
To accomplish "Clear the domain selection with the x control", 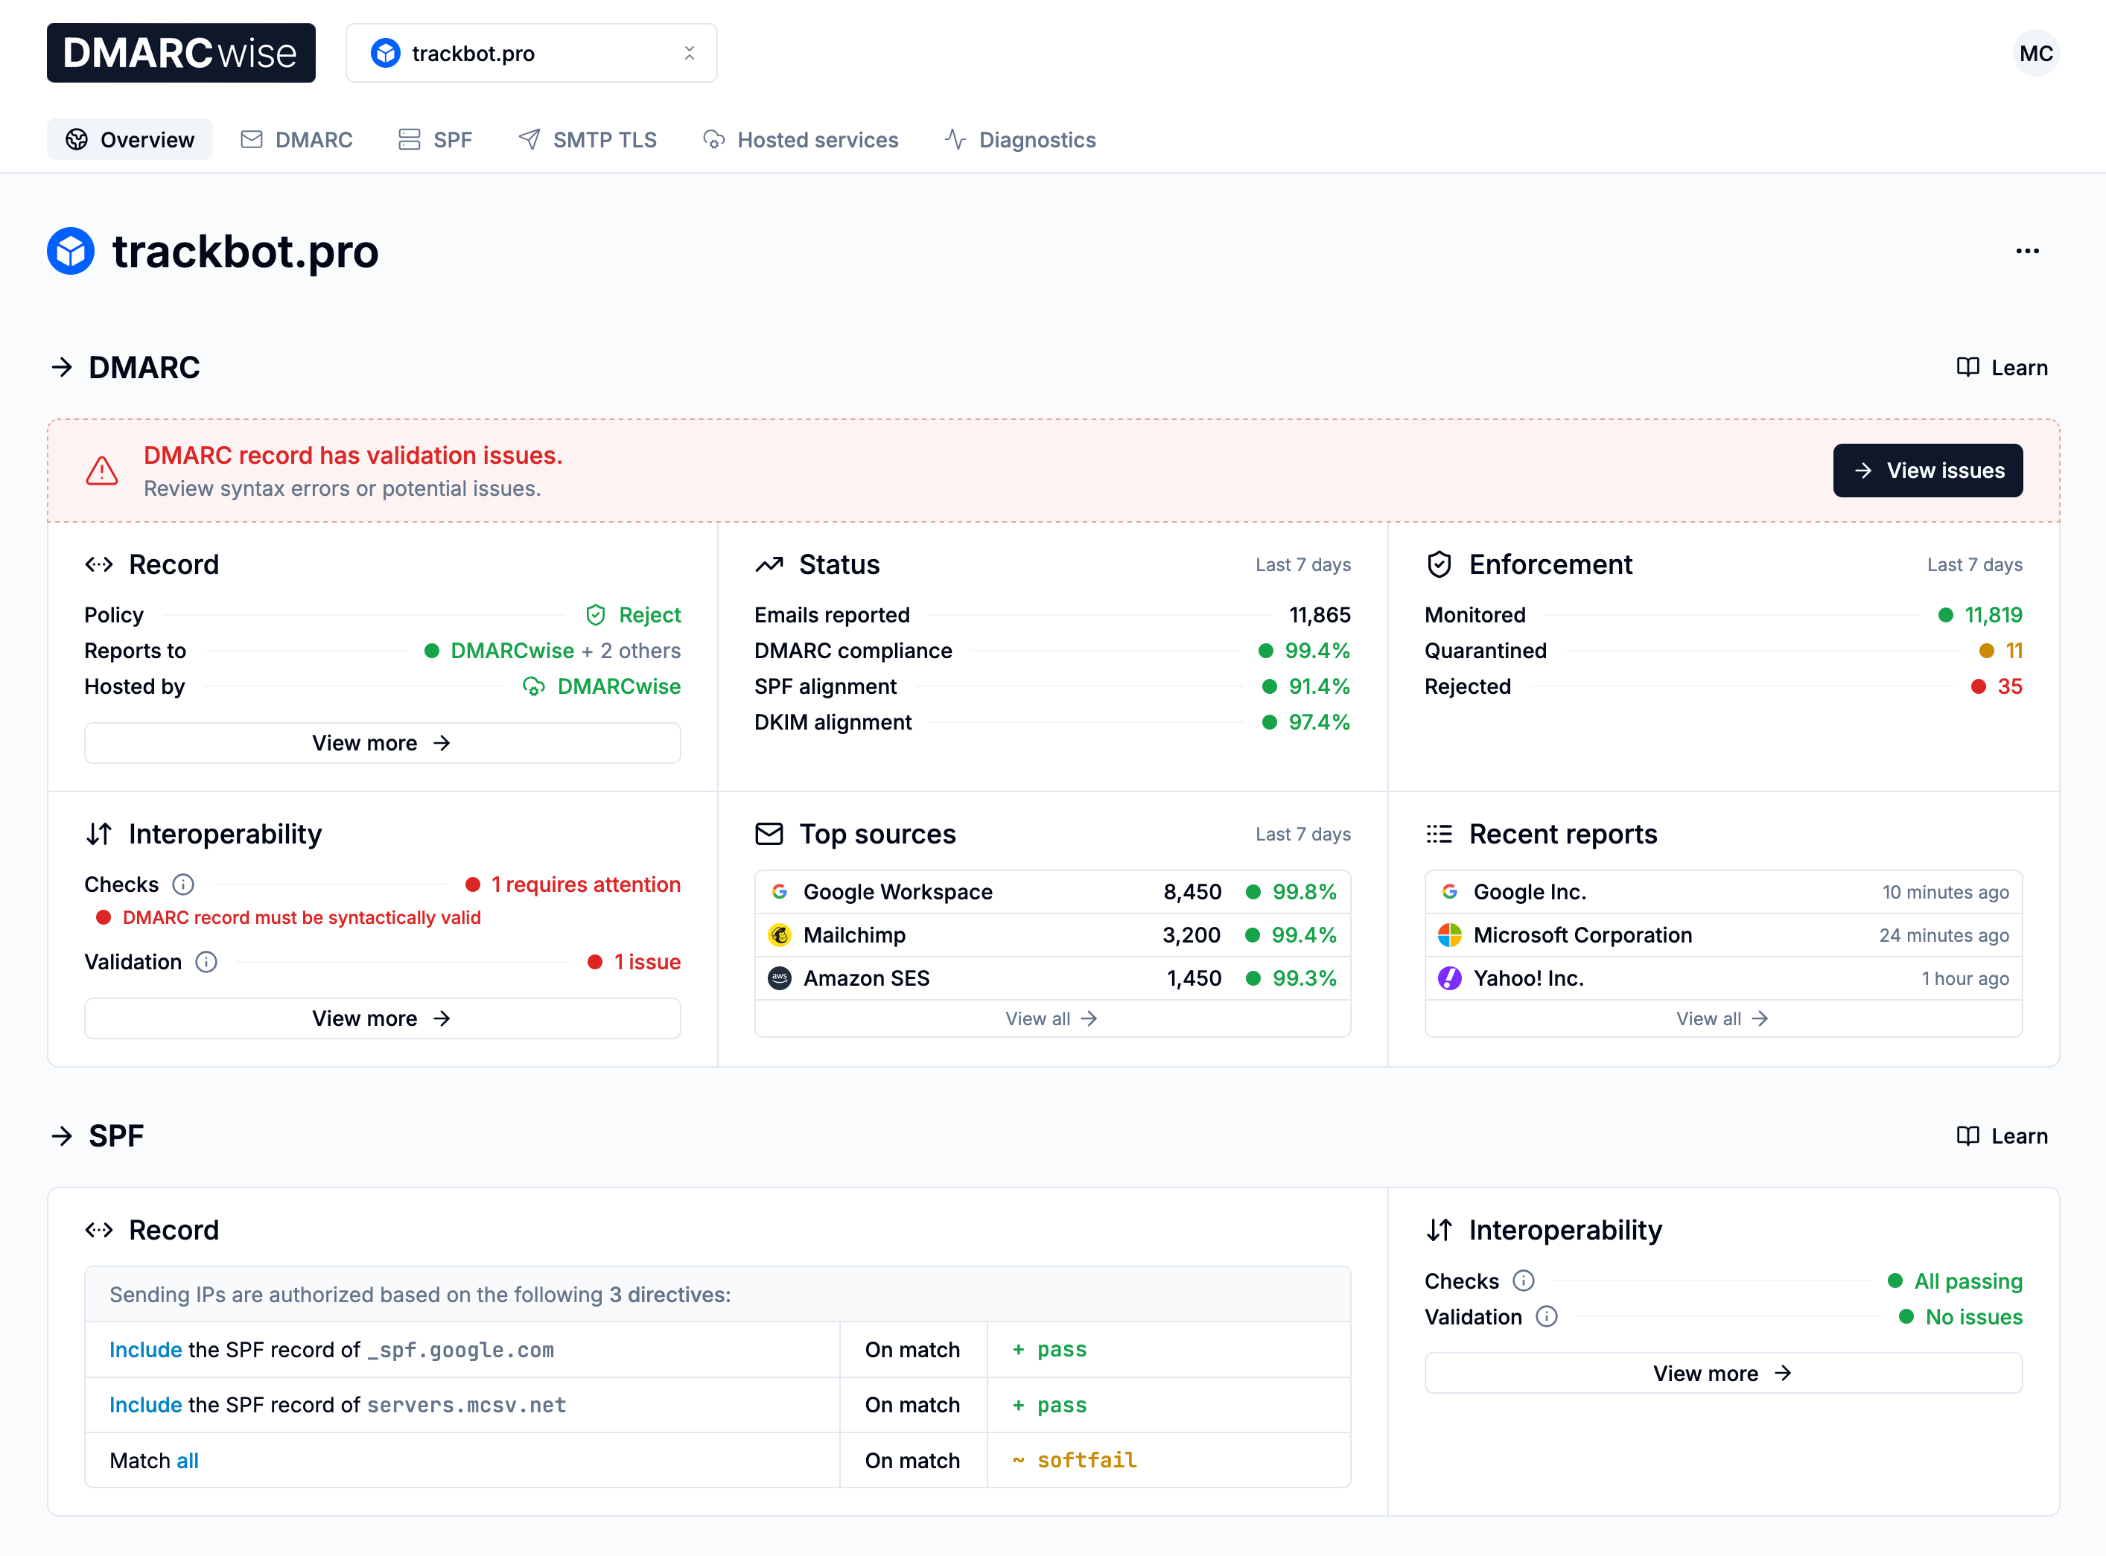I will point(690,53).
